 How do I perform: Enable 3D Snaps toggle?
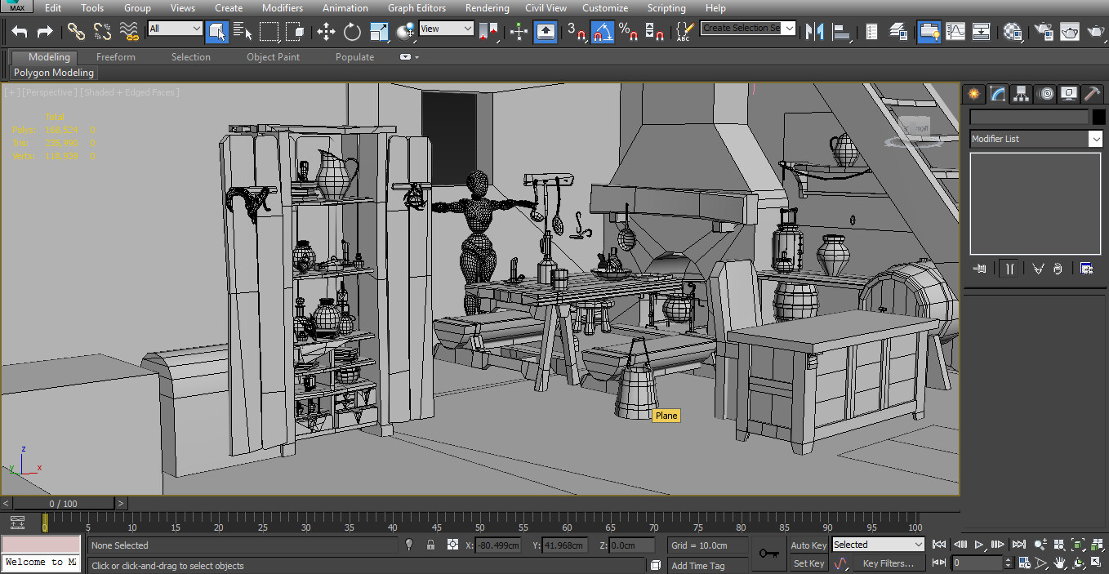[x=574, y=33]
